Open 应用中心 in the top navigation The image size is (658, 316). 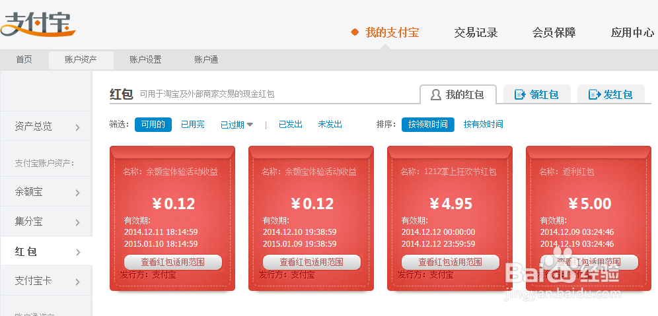pyautogui.click(x=632, y=33)
